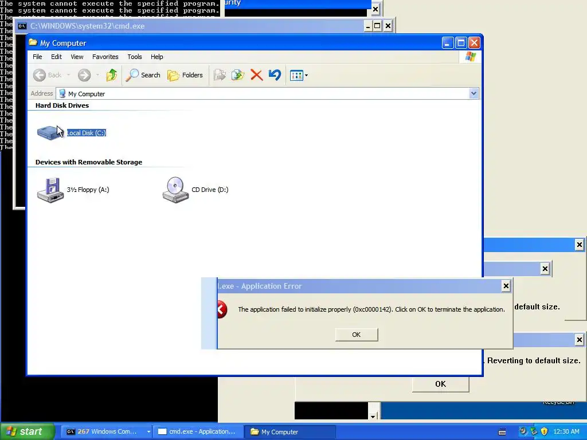Select the 3½ Floppy (A:) drive icon
The height and width of the screenshot is (440, 587).
(50, 190)
